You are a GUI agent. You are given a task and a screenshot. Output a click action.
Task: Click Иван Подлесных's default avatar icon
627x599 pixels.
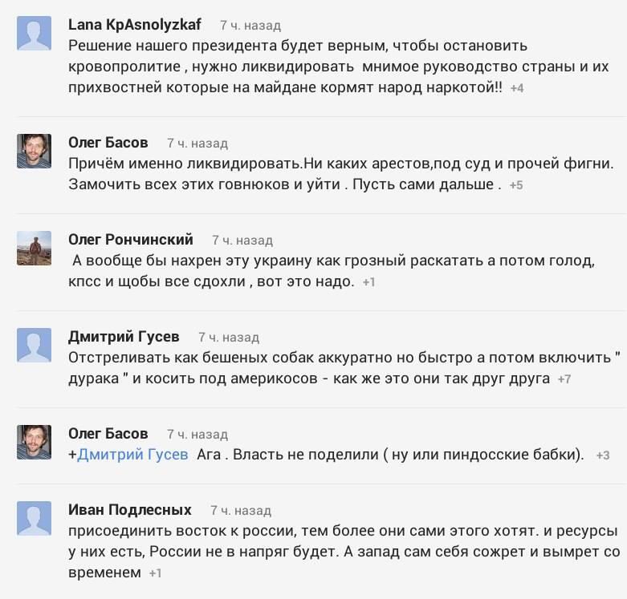(34, 518)
